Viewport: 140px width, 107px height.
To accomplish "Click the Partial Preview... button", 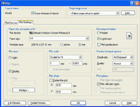I will [39, 103].
